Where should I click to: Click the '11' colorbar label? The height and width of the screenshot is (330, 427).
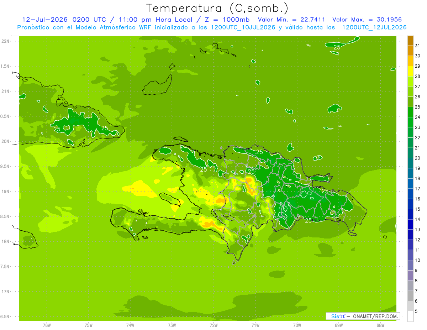pyautogui.click(x=418, y=250)
